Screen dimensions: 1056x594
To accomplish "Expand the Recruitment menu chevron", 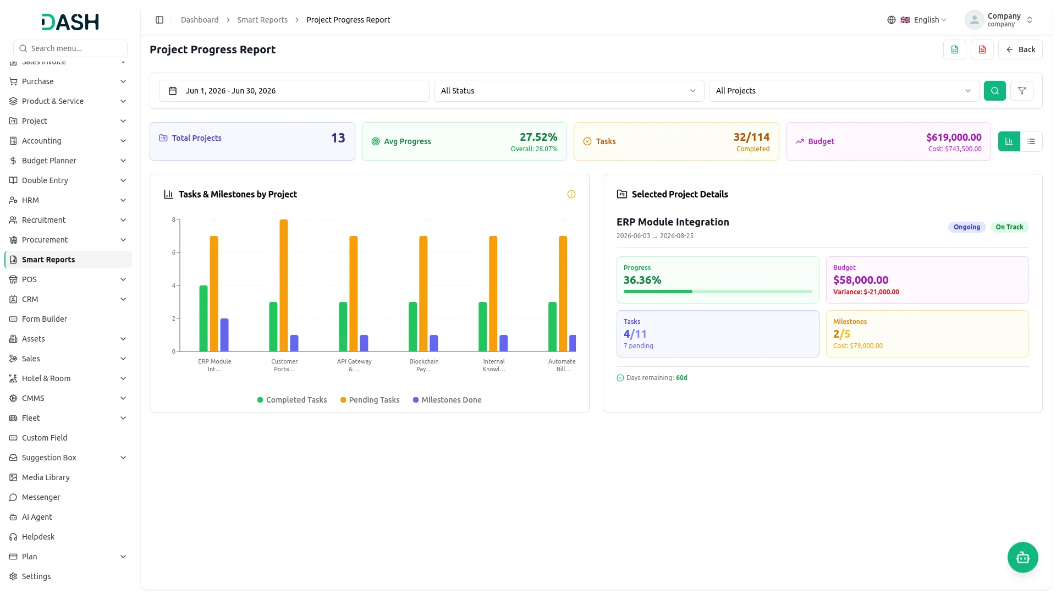I will coord(123,220).
